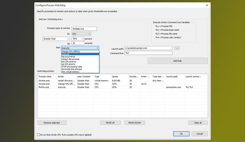Click the Add Rule button
The height and width of the screenshot is (142, 245).
tap(178, 61)
